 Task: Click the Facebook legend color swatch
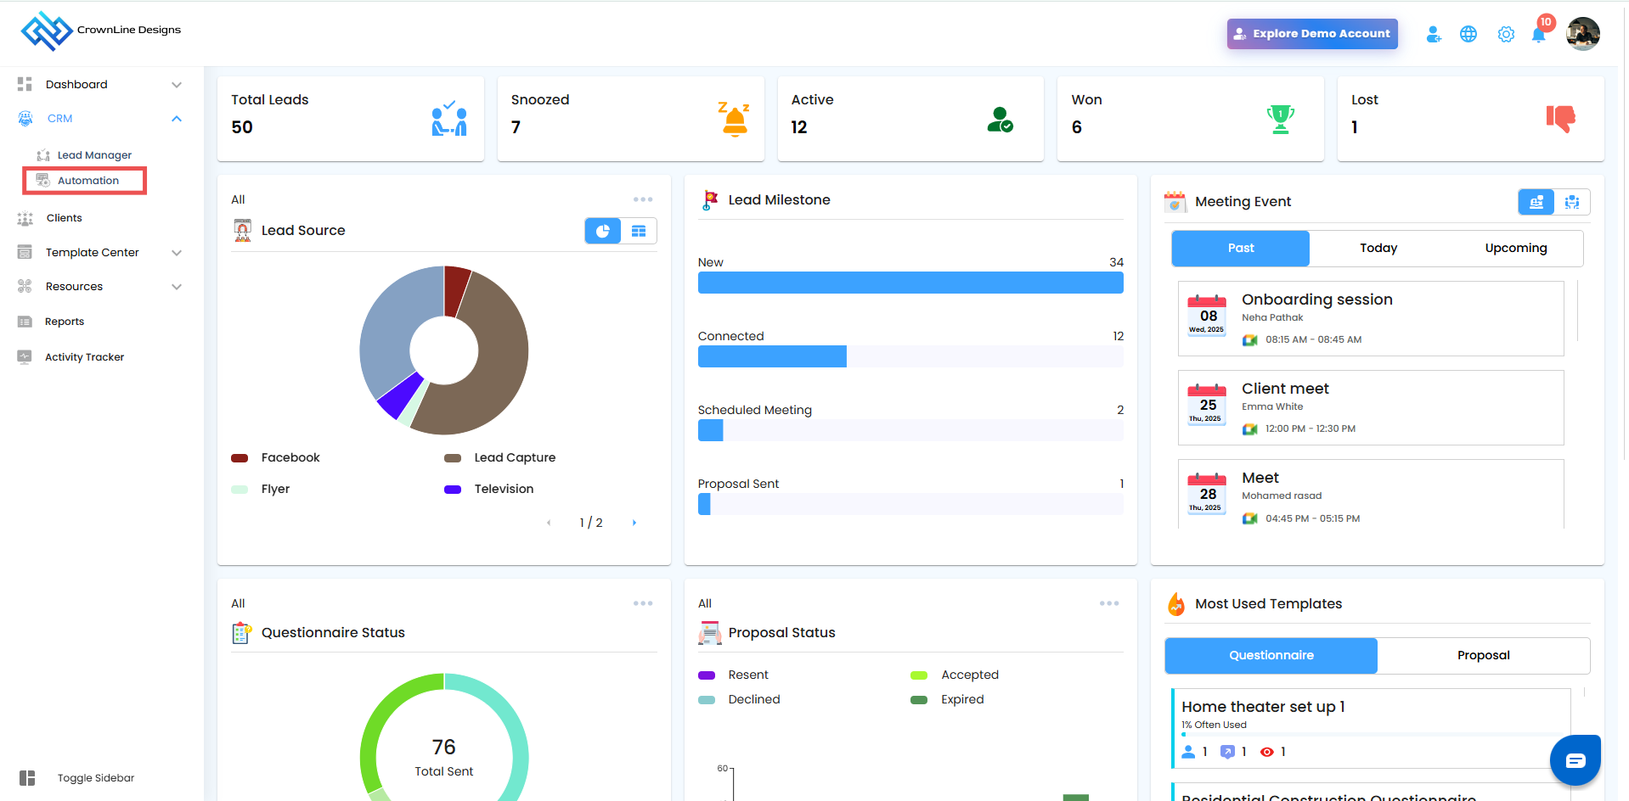click(x=240, y=458)
